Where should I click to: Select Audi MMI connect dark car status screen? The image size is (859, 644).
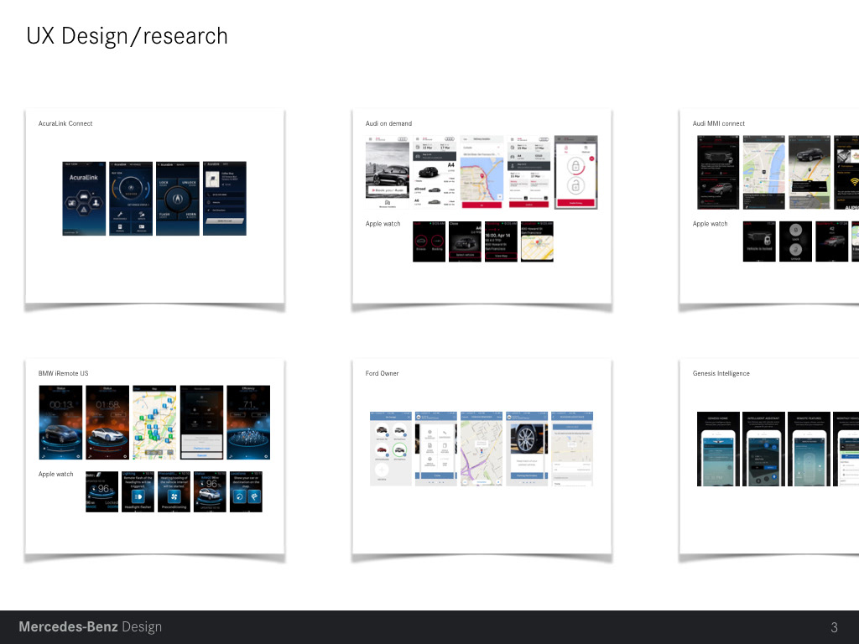[718, 173]
